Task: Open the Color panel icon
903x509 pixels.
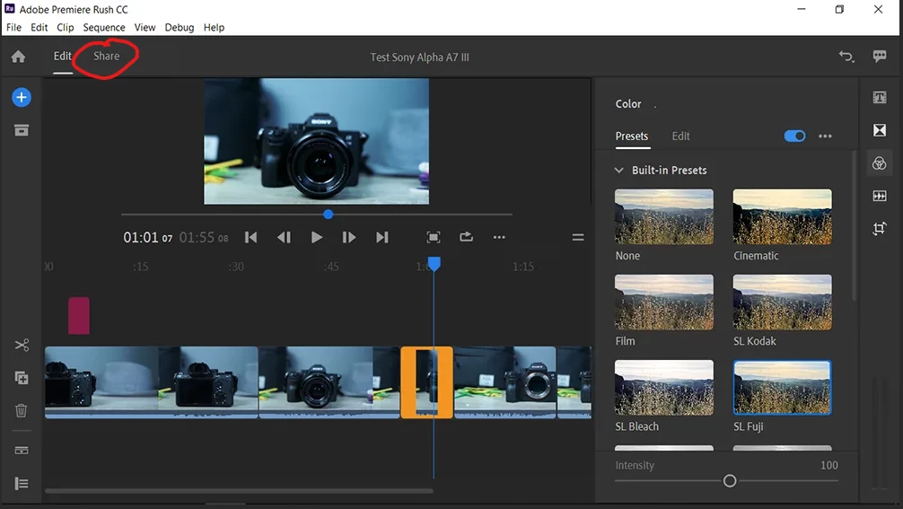Action: click(879, 163)
